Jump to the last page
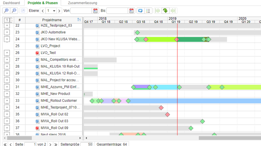 (x=56, y=144)
